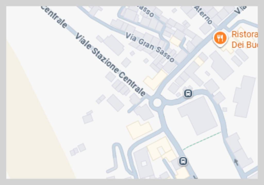Select the yellow L-shaped building north of roundabout
Viewport: 264px width, 185px height.
pyautogui.click(x=155, y=80)
